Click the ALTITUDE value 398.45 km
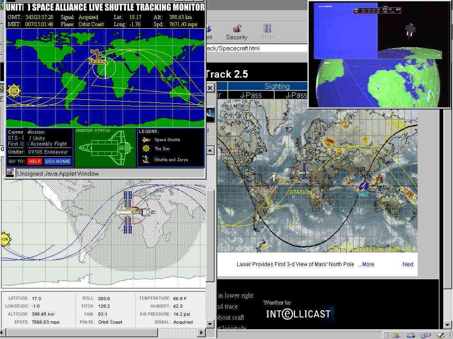Image resolution: width=453 pixels, height=339 pixels. pyautogui.click(x=43, y=314)
